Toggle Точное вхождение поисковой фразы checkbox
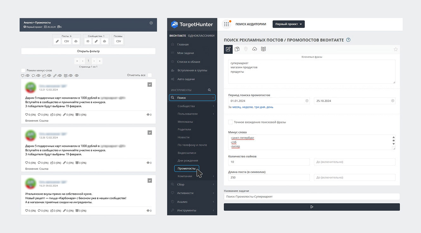This screenshot has height=233, width=421. (x=230, y=122)
